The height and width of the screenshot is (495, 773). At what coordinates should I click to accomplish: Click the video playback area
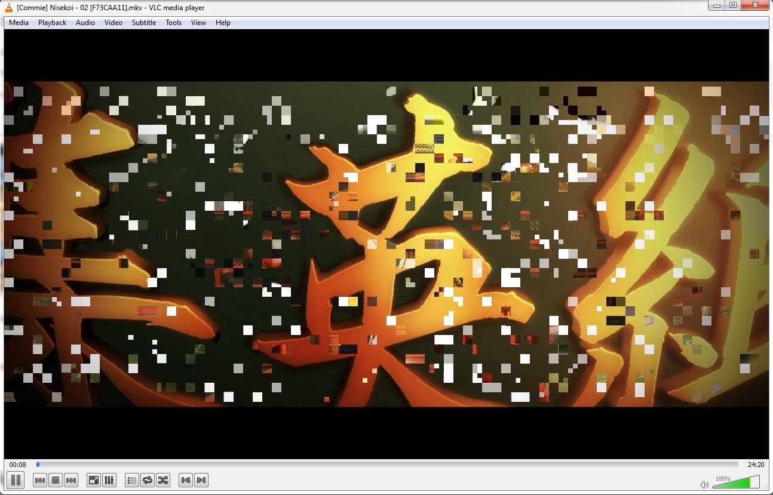[x=387, y=244]
